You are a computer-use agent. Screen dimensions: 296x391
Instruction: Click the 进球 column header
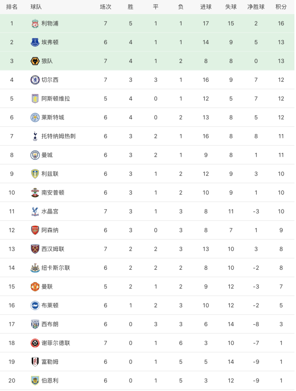click(x=206, y=7)
